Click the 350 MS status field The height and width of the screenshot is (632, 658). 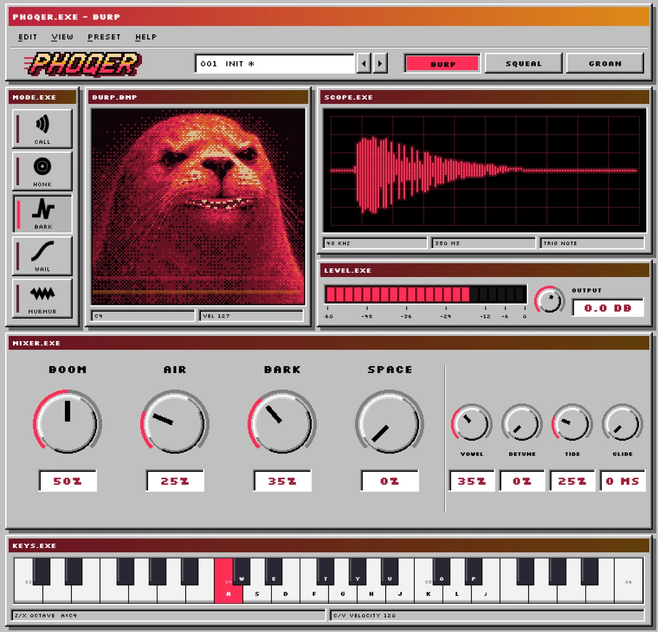484,243
